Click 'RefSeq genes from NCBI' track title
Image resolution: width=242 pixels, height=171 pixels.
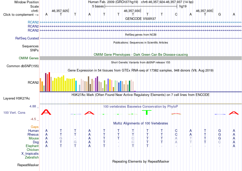click(x=141, y=35)
